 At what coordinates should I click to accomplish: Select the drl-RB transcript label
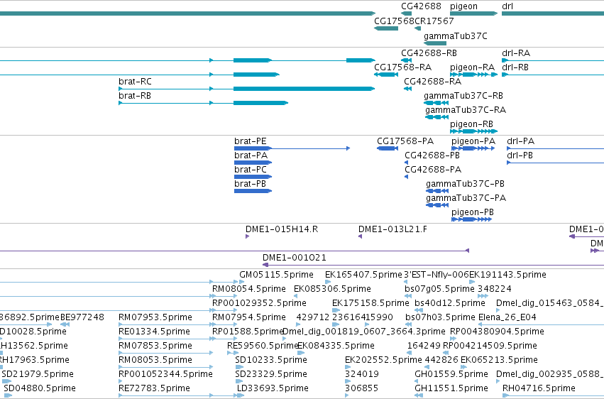tap(515, 67)
